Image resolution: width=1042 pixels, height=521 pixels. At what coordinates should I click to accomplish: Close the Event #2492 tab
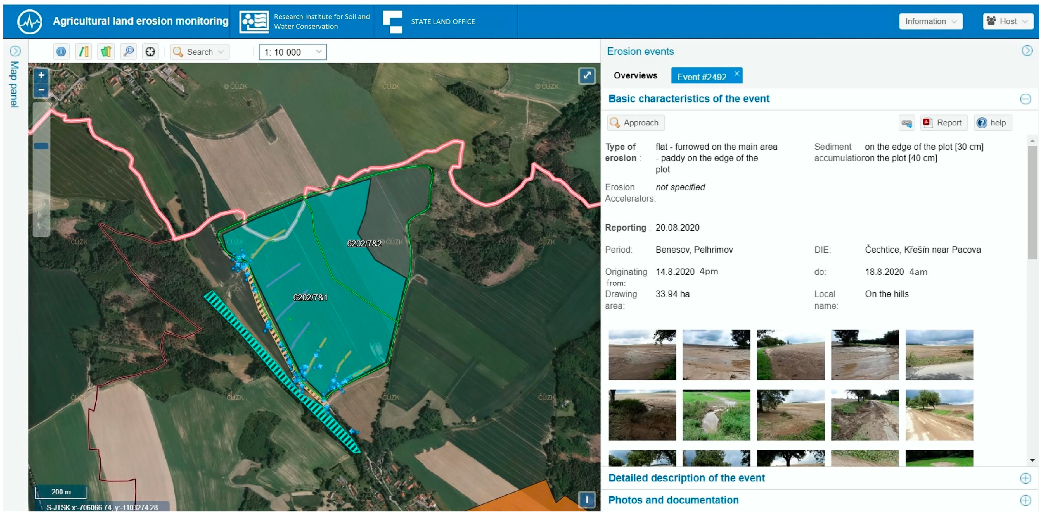(736, 73)
